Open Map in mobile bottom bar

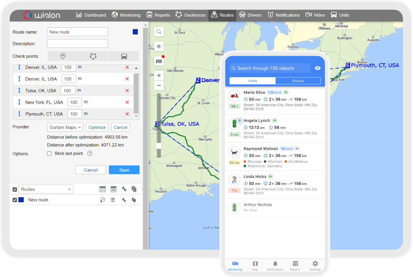click(255, 266)
